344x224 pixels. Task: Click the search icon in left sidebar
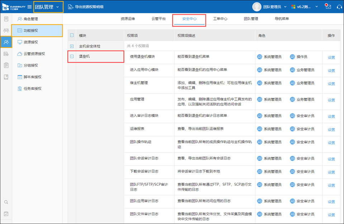(6, 202)
